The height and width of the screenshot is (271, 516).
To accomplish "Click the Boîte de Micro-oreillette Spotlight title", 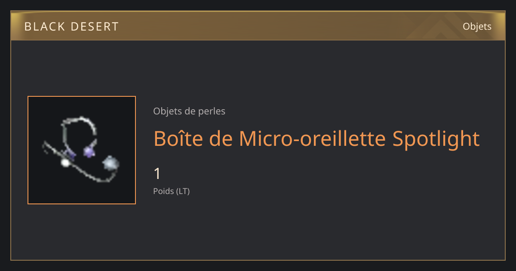I will (x=316, y=139).
